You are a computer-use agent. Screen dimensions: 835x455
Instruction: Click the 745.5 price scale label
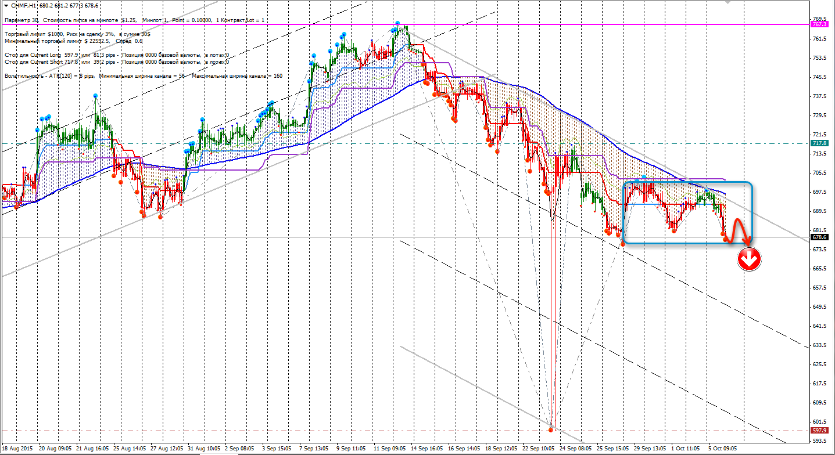click(x=819, y=77)
